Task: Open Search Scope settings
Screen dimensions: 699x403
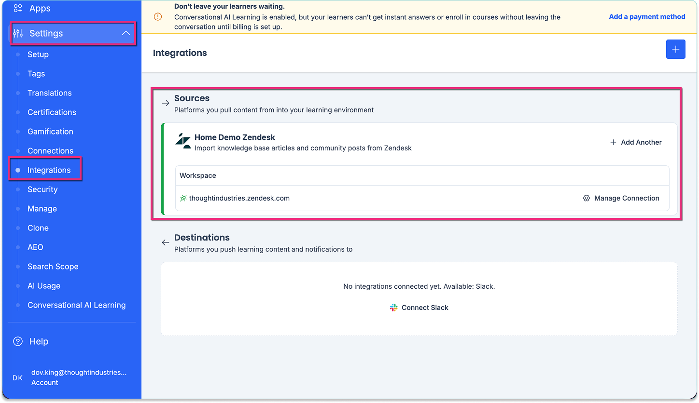Action: (53, 267)
